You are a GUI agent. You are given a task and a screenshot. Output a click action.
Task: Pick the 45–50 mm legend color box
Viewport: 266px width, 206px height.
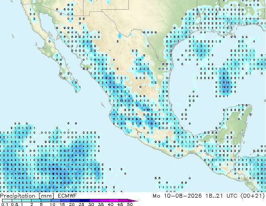pyautogui.click(x=123, y=201)
